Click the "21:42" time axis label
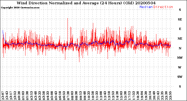The image size is (187, 101). [x=158, y=96]
